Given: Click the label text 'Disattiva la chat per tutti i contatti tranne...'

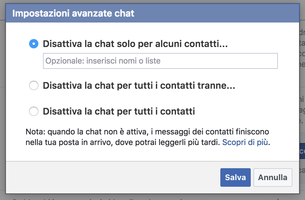Looking at the screenshot, I should pos(139,86).
